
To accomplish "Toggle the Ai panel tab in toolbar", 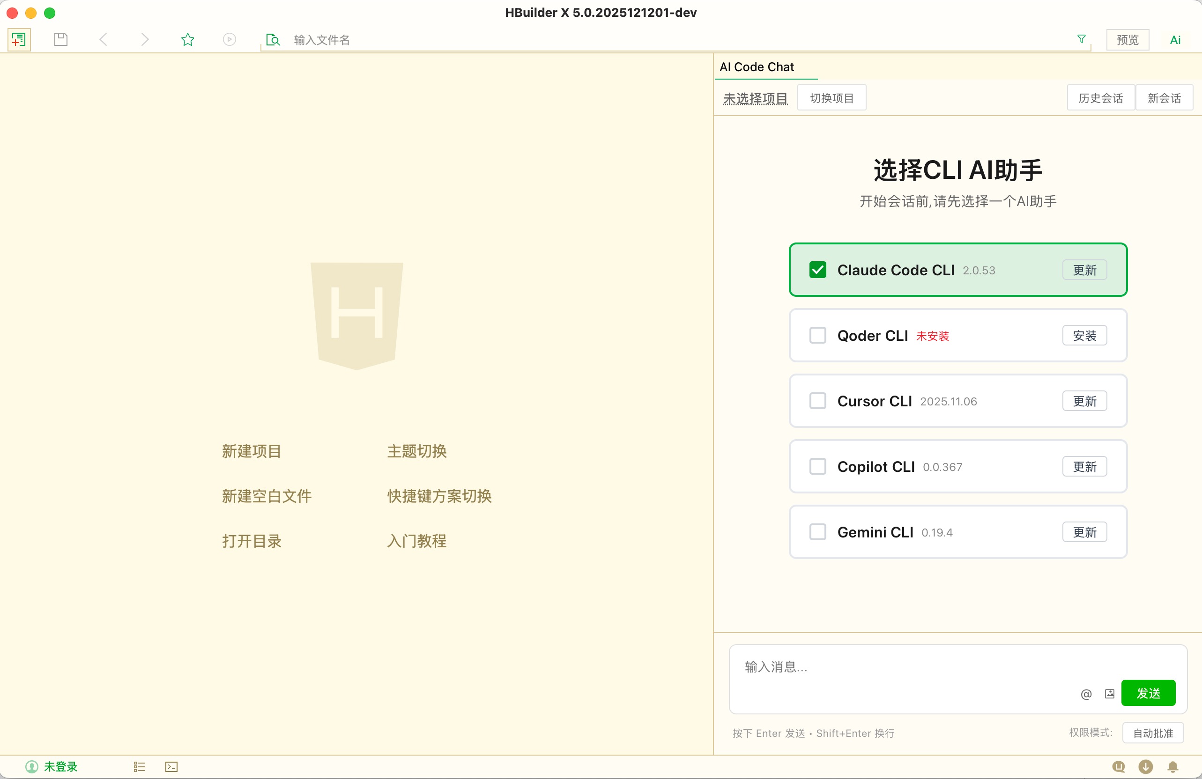I will [1175, 40].
